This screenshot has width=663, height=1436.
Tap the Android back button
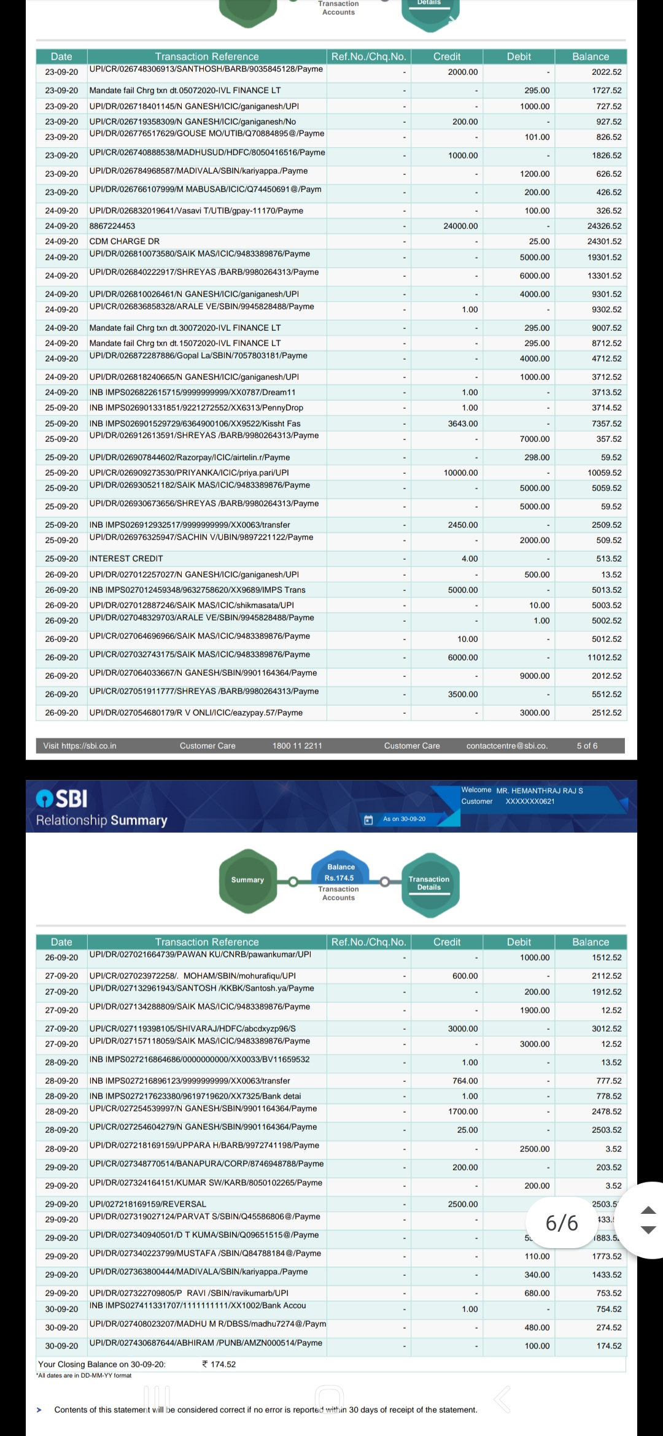pyautogui.click(x=502, y=1400)
